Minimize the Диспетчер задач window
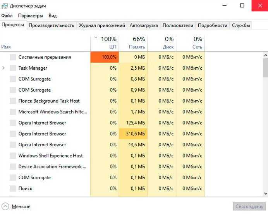This screenshot has width=268, height=214. click(225, 6)
